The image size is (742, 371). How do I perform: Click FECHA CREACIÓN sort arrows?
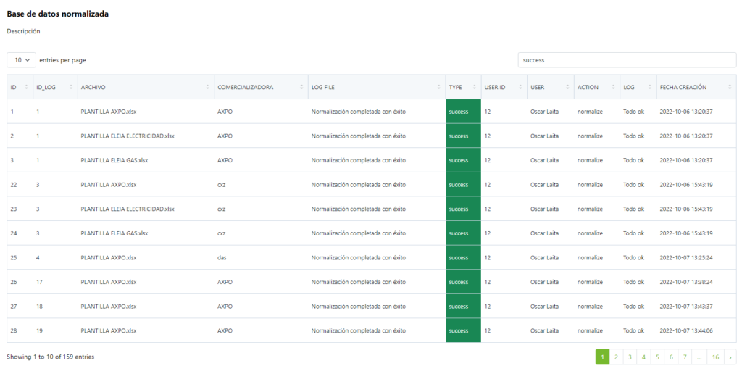729,88
